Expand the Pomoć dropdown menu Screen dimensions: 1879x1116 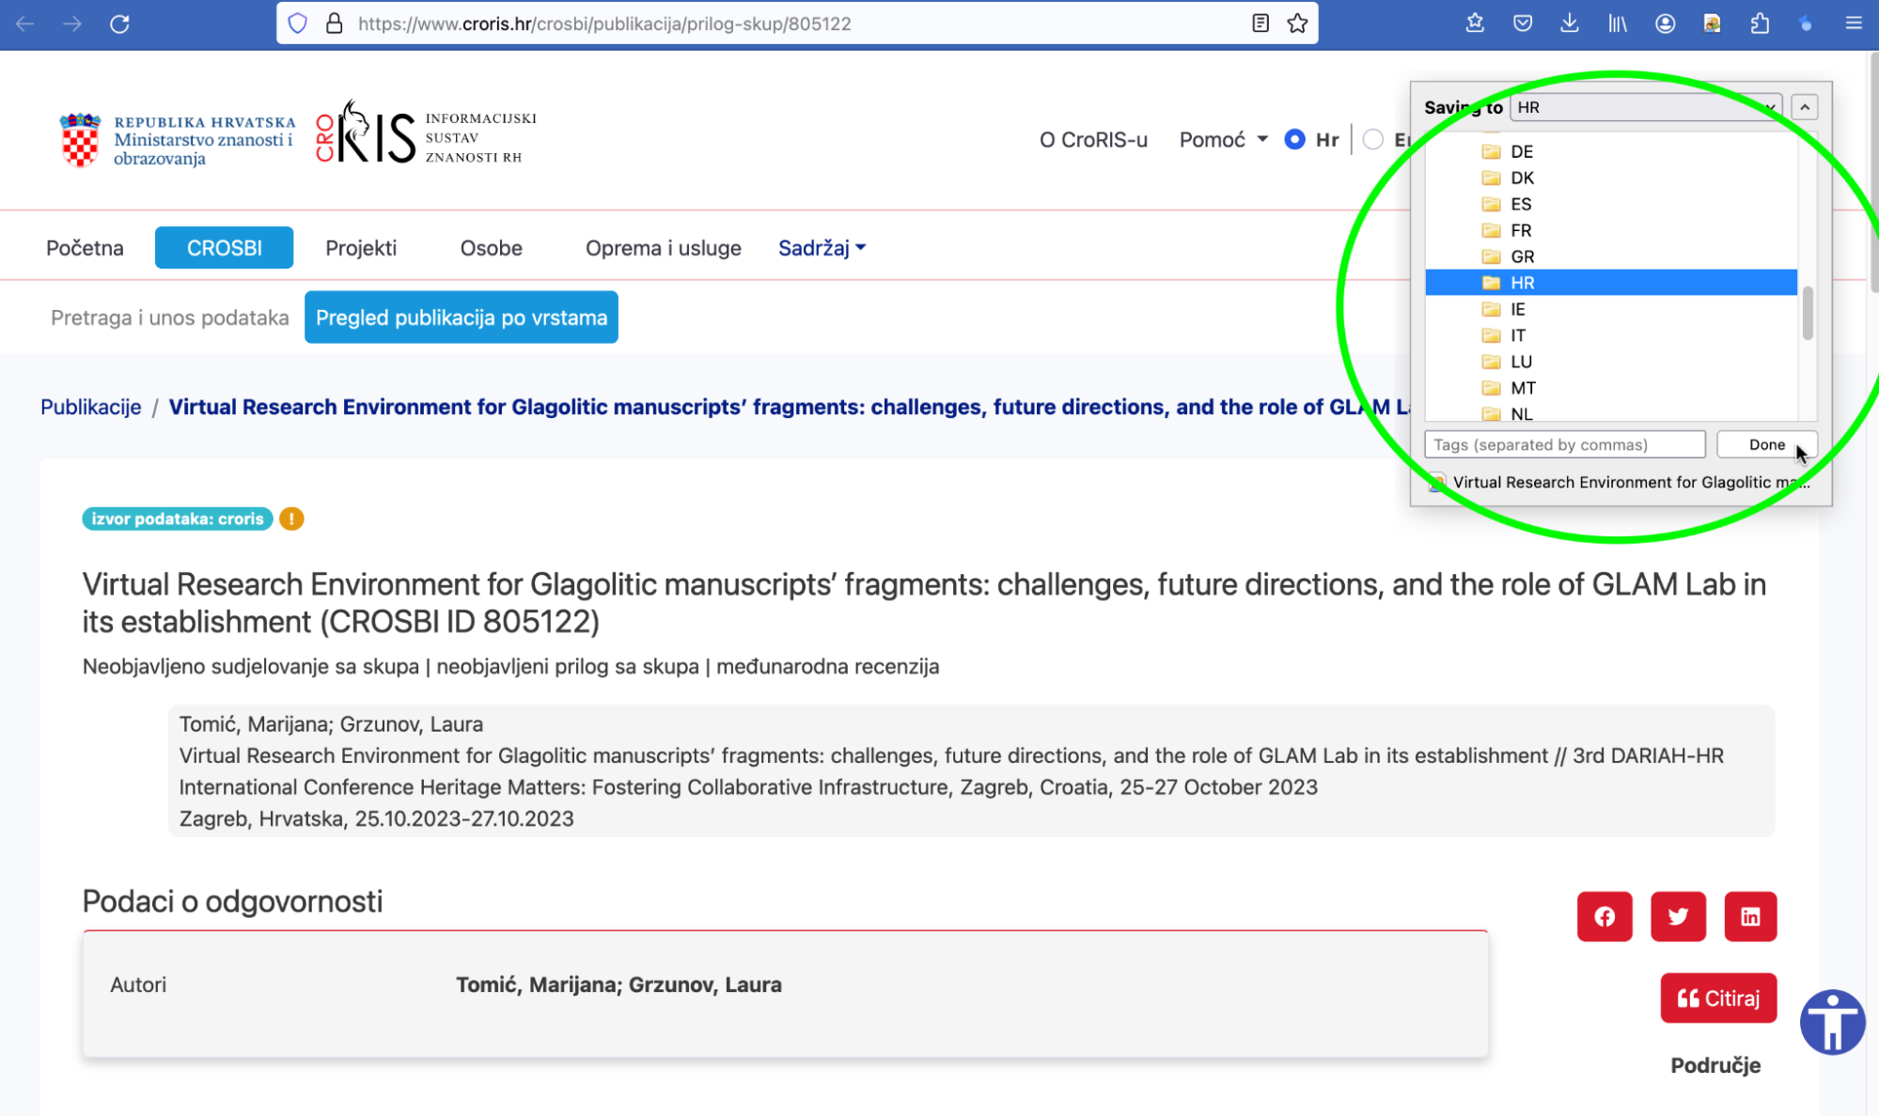click(x=1223, y=139)
